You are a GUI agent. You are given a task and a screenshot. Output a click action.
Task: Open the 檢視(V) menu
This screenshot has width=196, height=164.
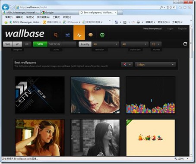[x=30, y=17]
